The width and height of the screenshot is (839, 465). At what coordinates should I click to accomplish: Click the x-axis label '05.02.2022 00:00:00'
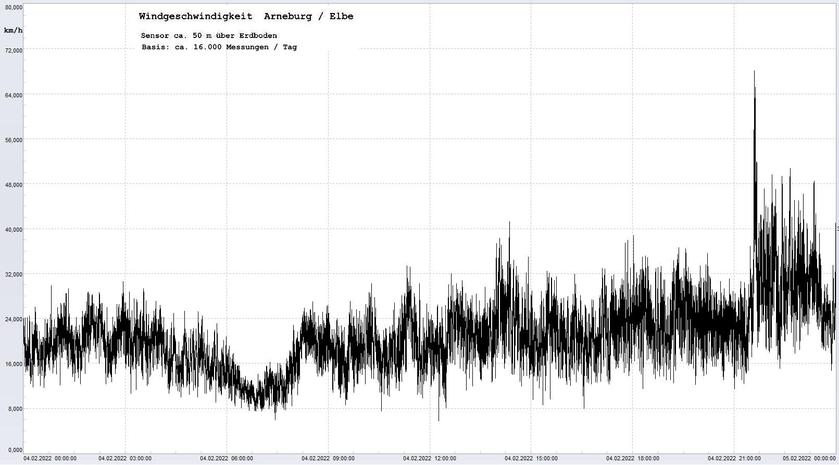point(809,458)
